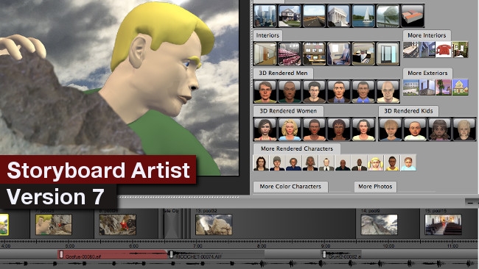Click the 10:00 mark on timeline ruler

pyautogui.click(x=388, y=245)
